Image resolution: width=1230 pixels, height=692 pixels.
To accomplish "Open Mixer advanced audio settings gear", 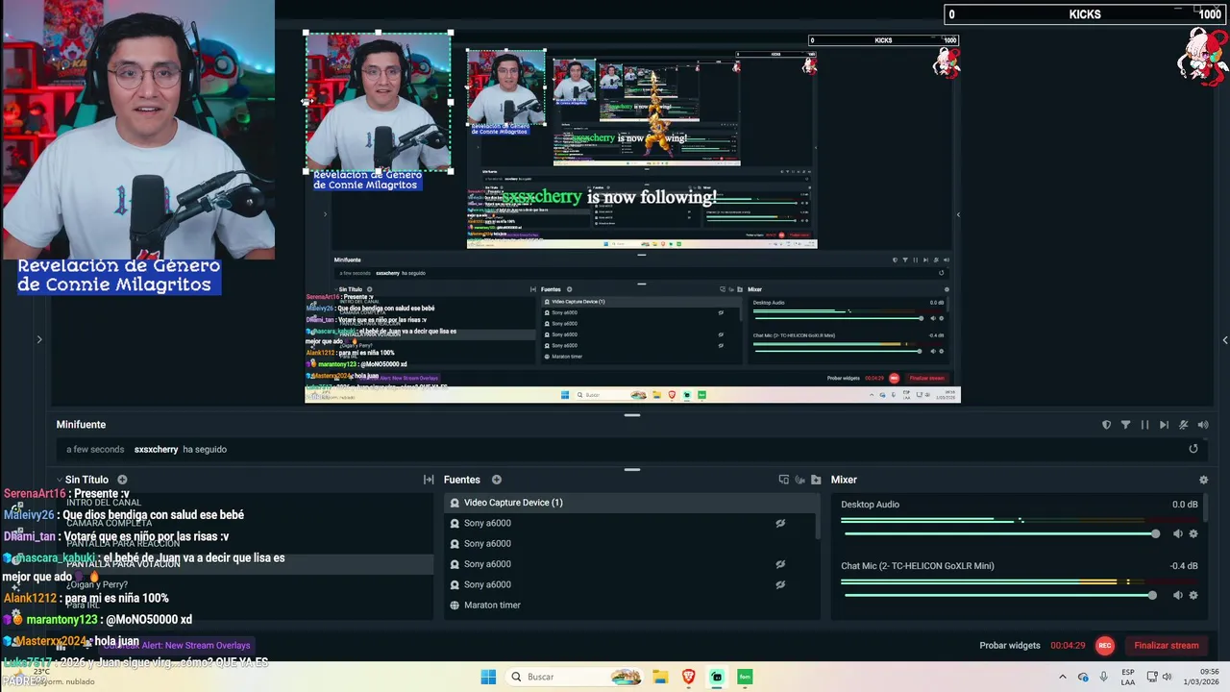I will 1203,480.
